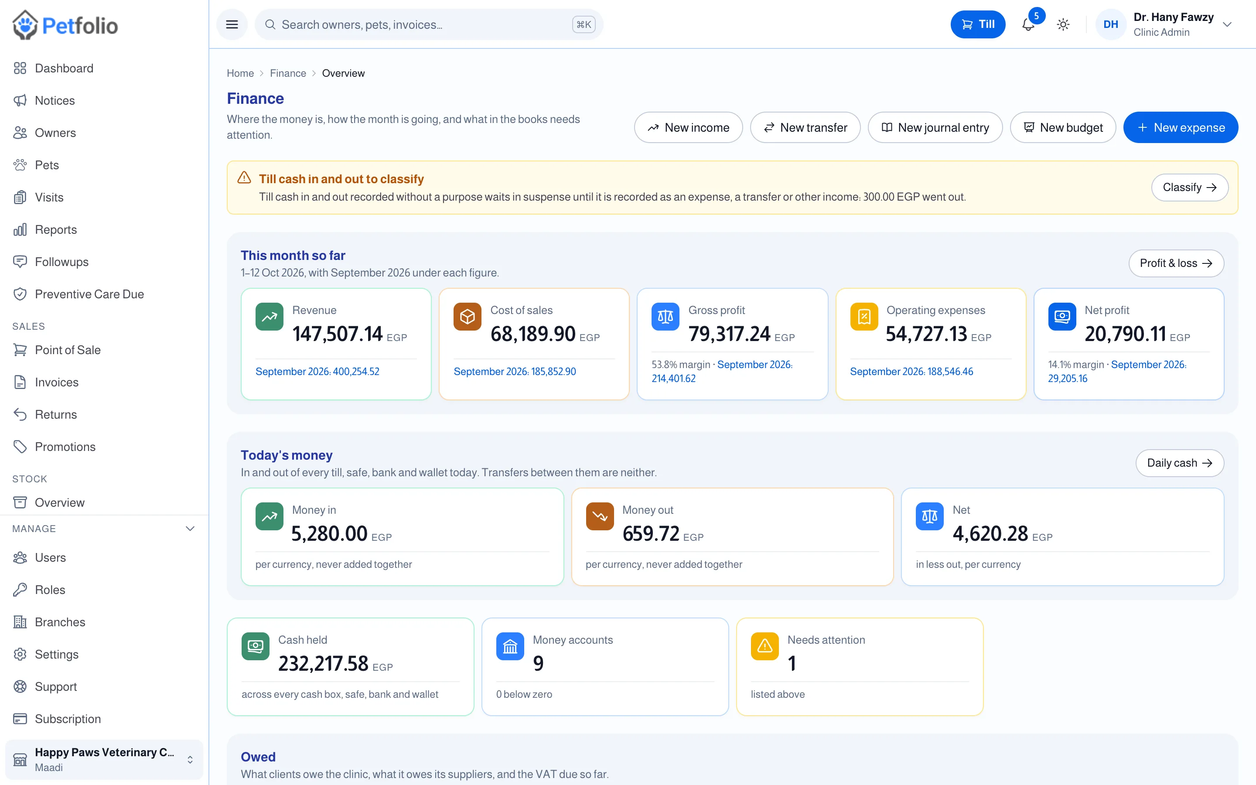This screenshot has width=1256, height=785.
Task: Click the Finance breadcrumb link
Action: click(x=287, y=73)
